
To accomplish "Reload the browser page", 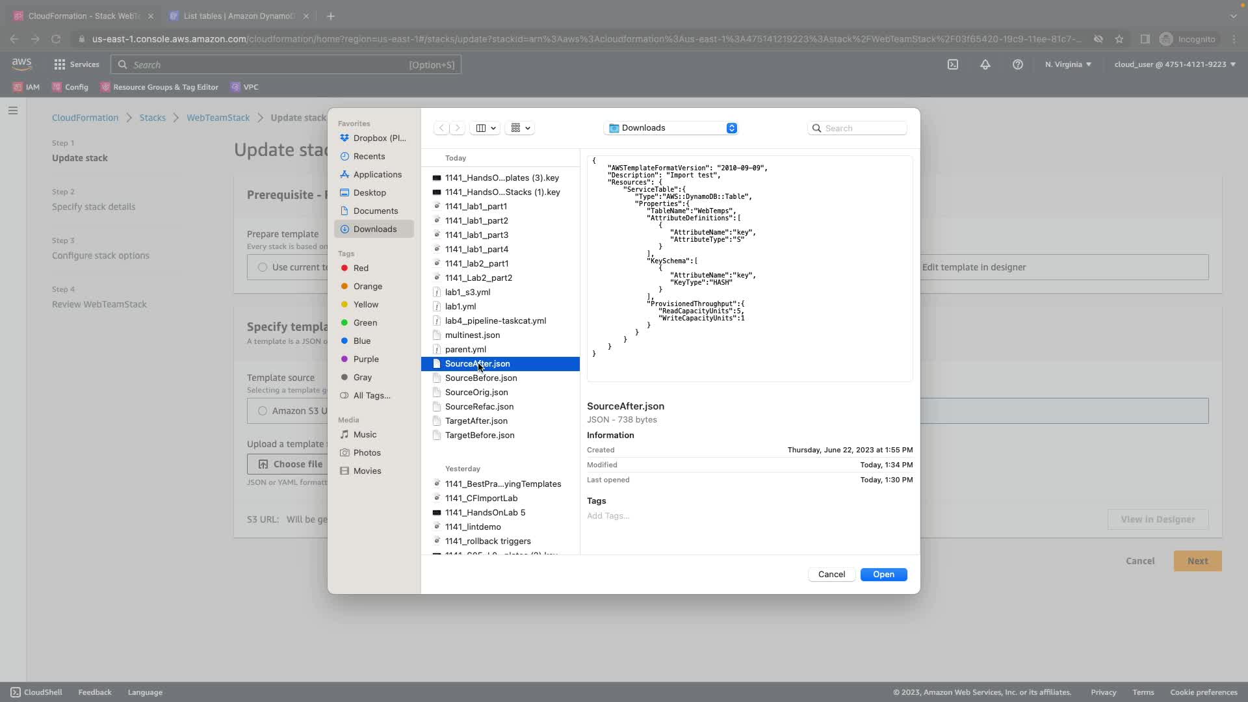I will point(56,39).
